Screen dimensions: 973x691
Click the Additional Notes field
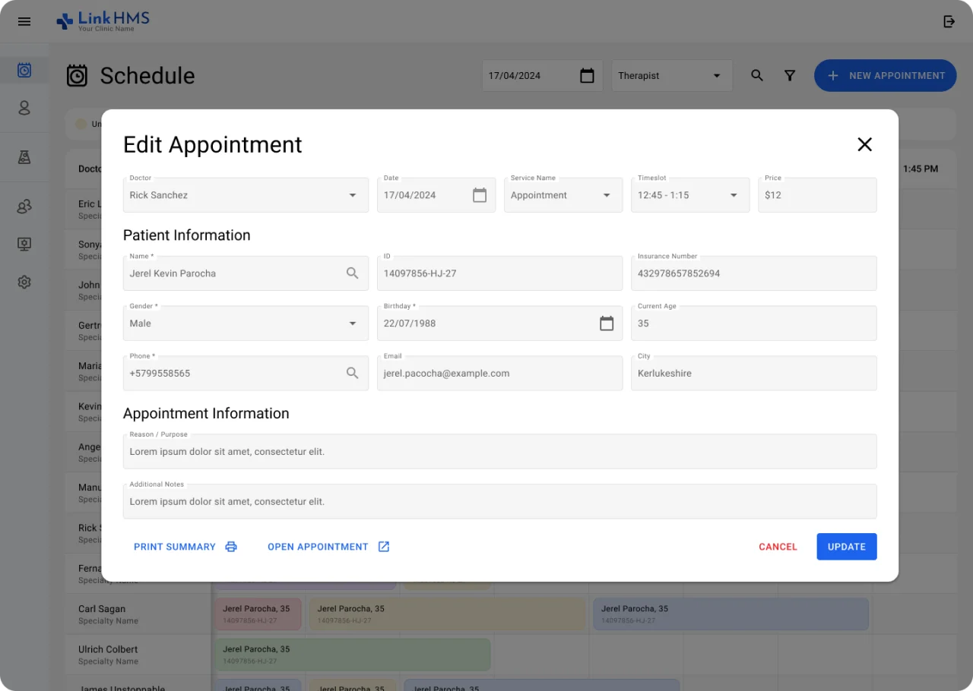click(500, 502)
